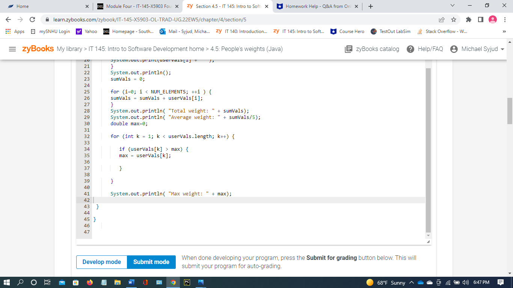Open Firefox from the taskbar

[x=90, y=282]
